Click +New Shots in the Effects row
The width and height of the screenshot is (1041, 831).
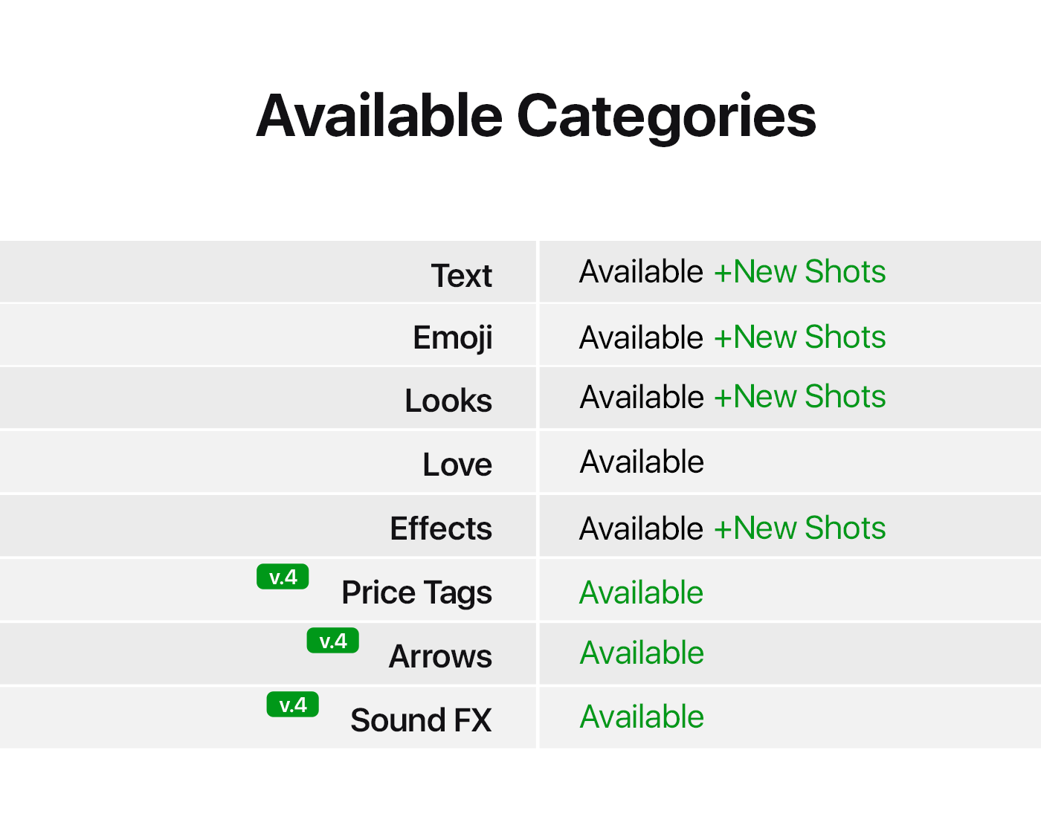click(799, 528)
